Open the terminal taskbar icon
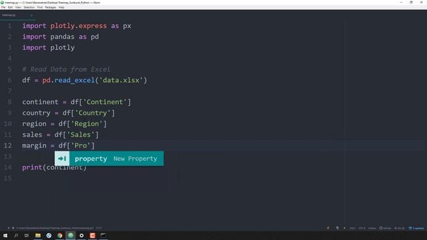This screenshot has width=427, height=240. (103, 235)
